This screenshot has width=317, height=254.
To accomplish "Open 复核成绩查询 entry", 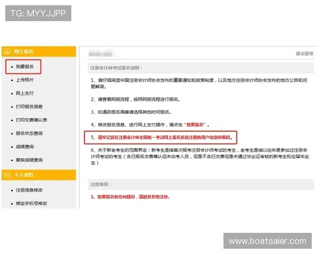I will [x=29, y=160].
